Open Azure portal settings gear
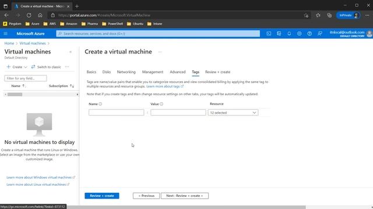Image resolution: width=373 pixels, height=209 pixels. click(299, 34)
